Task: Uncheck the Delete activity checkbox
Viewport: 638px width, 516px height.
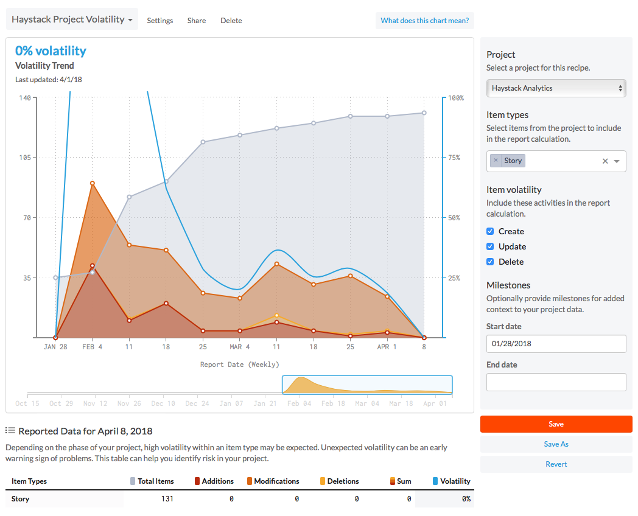Action: [490, 262]
